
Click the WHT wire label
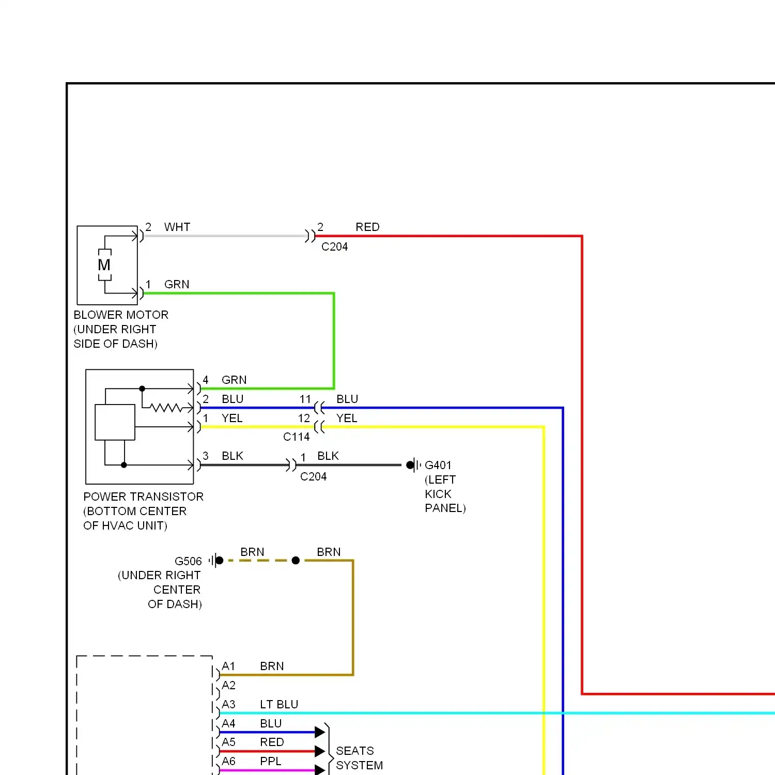(177, 227)
